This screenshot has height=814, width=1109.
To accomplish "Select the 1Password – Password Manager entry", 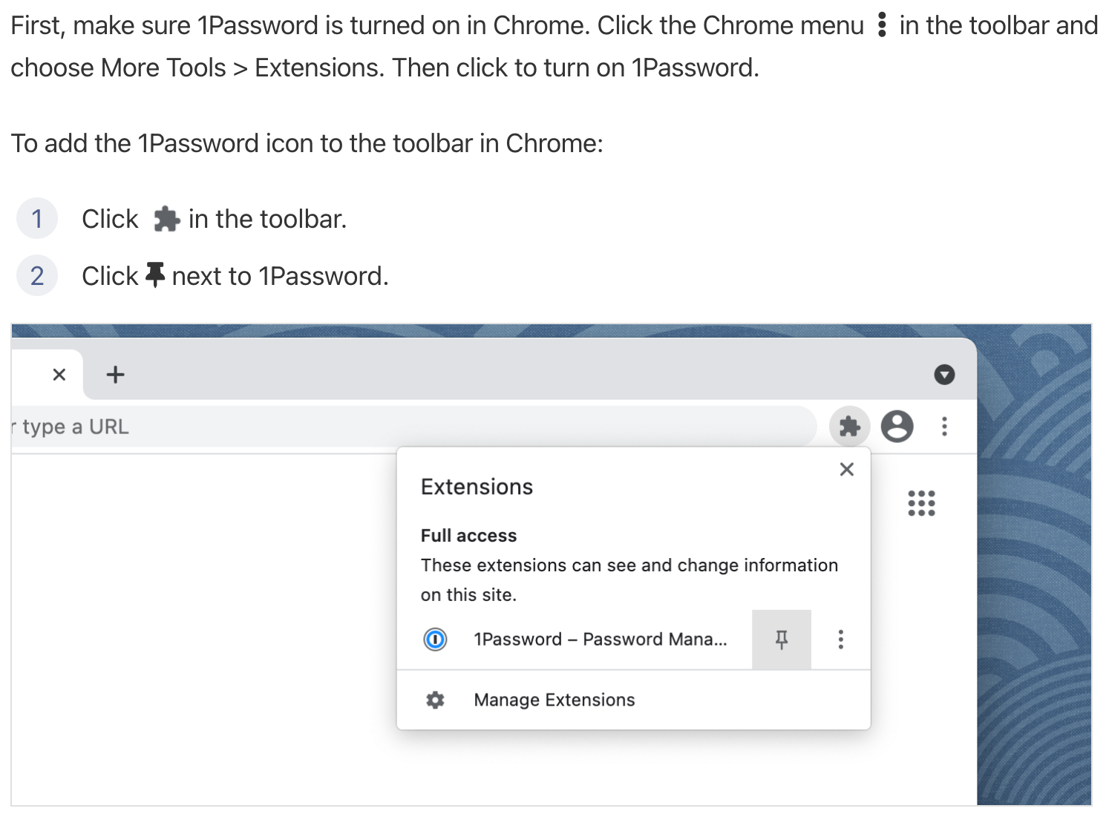I will click(600, 639).
